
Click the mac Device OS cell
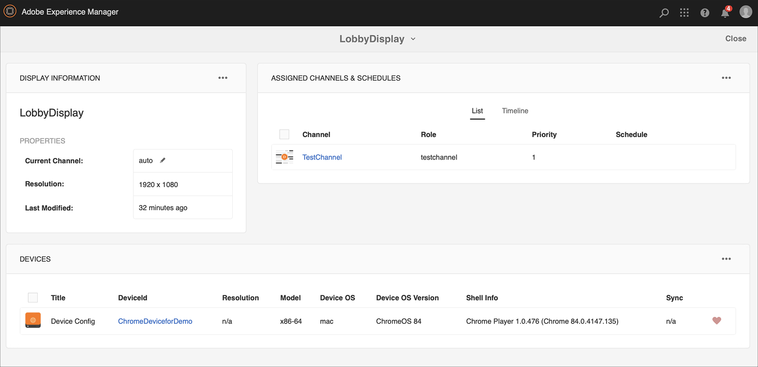[x=326, y=321]
